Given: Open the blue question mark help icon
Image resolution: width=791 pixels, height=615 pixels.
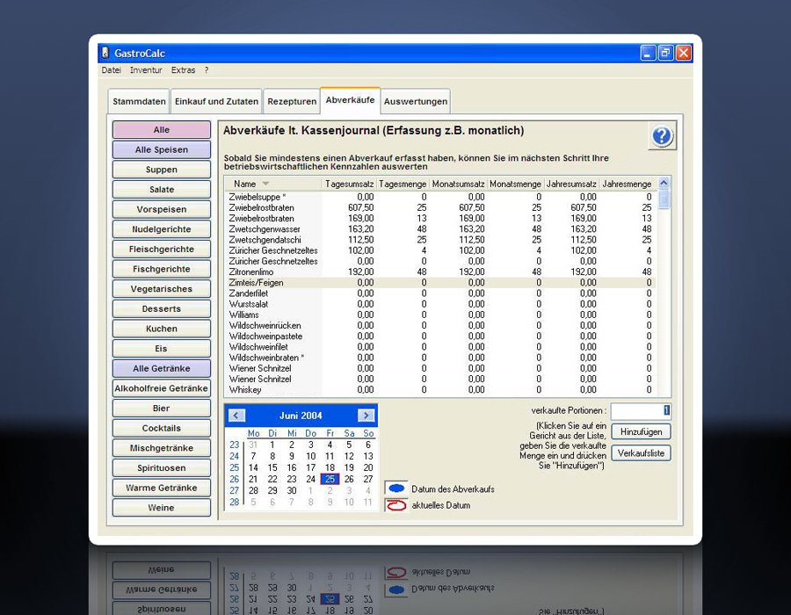Looking at the screenshot, I should point(661,136).
